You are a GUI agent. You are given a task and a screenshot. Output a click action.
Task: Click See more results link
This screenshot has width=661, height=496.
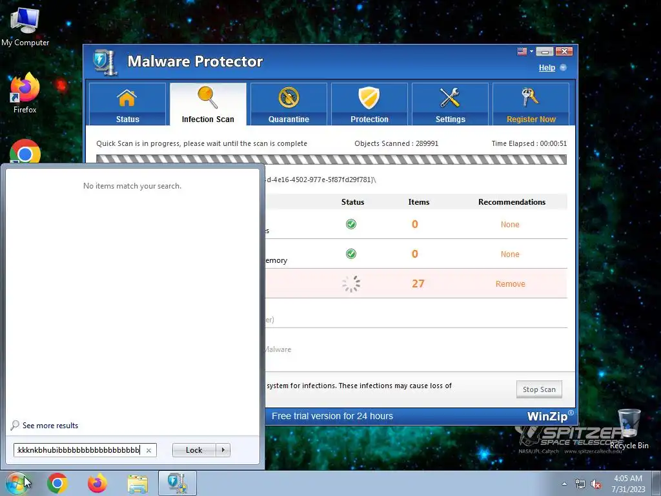pyautogui.click(x=50, y=426)
